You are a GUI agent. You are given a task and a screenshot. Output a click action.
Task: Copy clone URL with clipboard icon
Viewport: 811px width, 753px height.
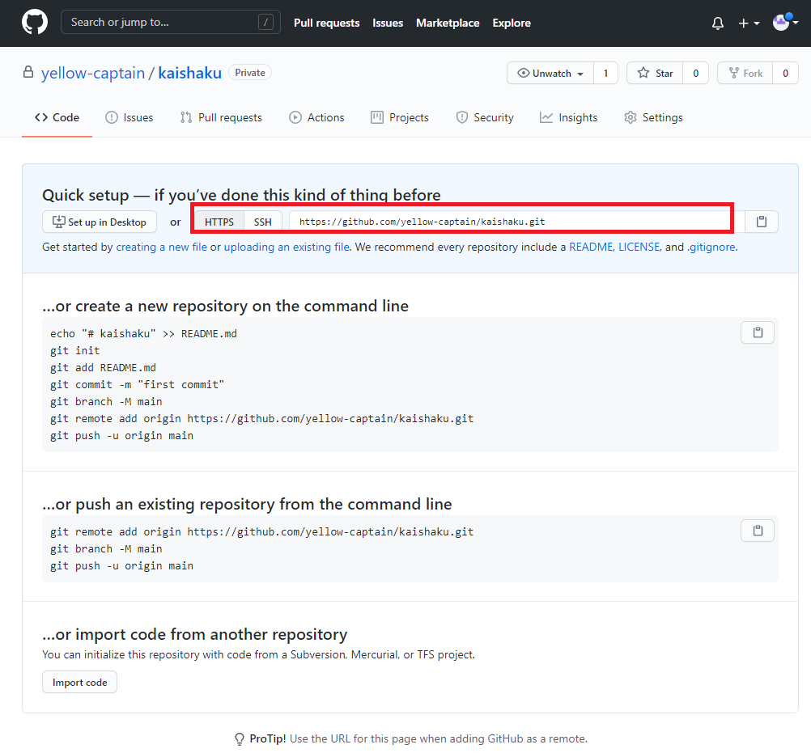tap(762, 222)
